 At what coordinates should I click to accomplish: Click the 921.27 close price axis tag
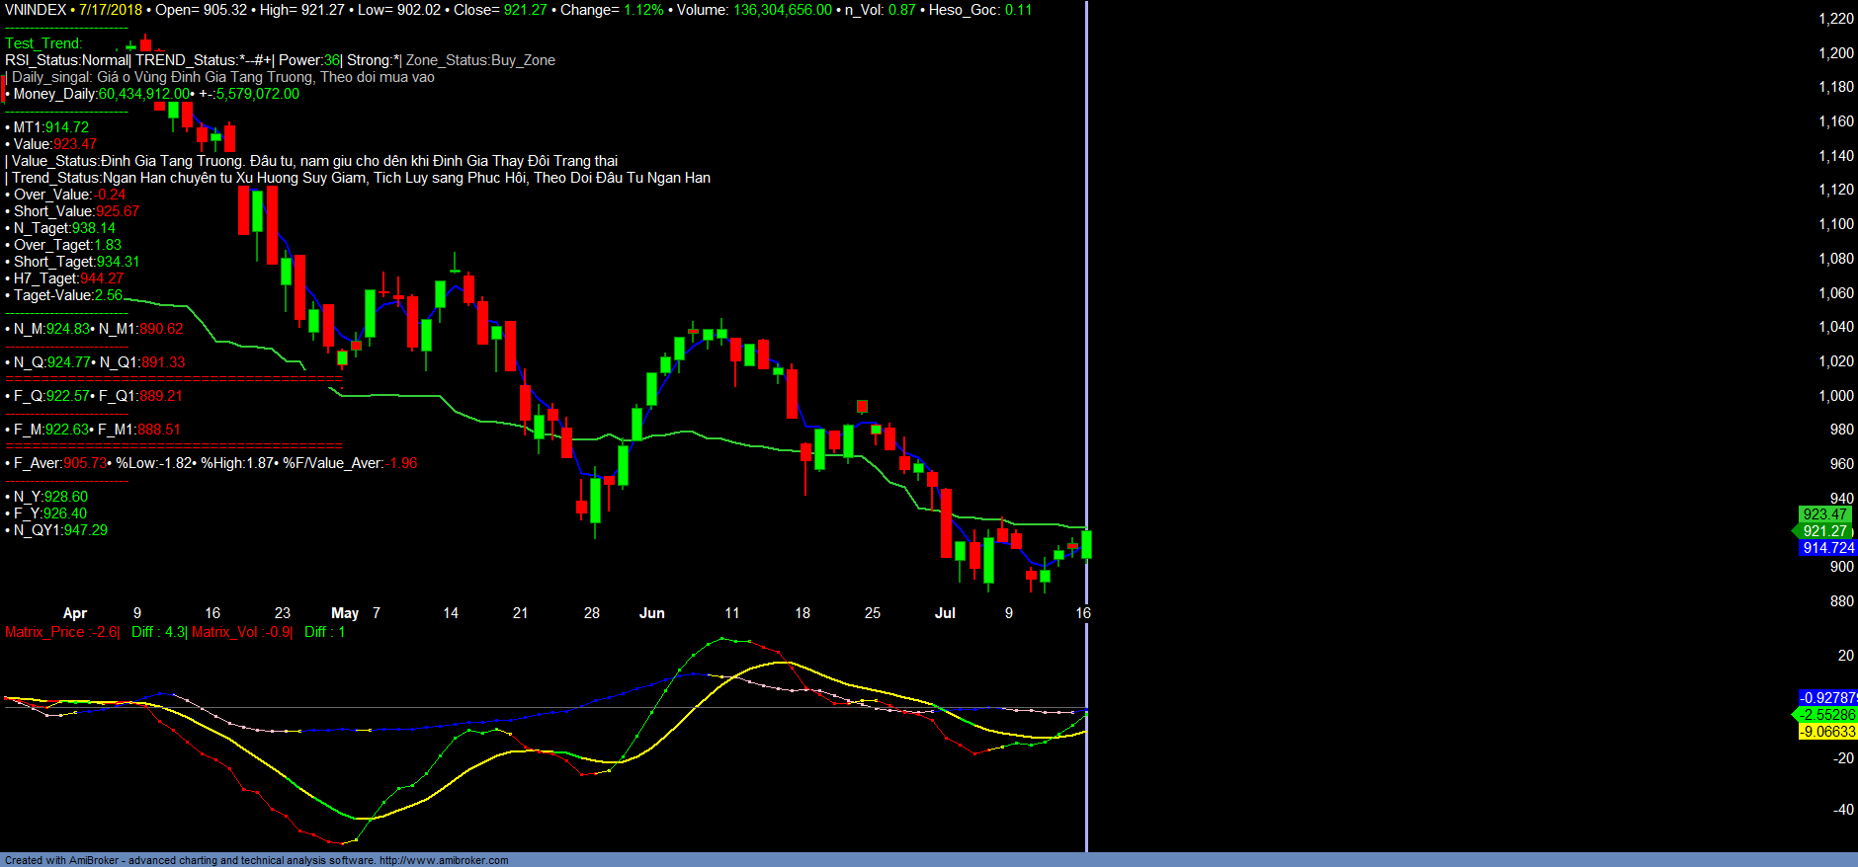[x=1824, y=531]
